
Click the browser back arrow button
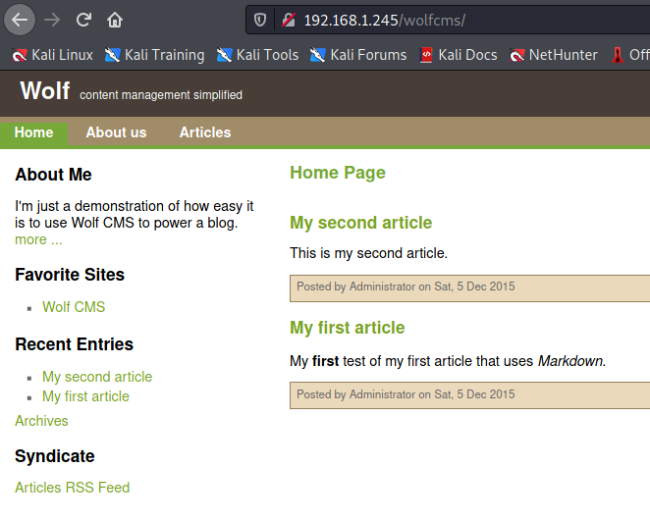pos(20,20)
